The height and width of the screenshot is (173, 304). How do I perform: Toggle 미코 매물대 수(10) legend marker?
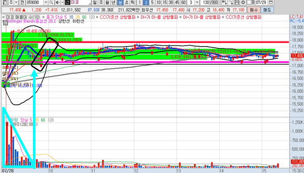pos(3,17)
